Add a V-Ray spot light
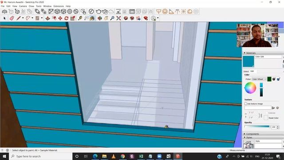 coord(171,12)
